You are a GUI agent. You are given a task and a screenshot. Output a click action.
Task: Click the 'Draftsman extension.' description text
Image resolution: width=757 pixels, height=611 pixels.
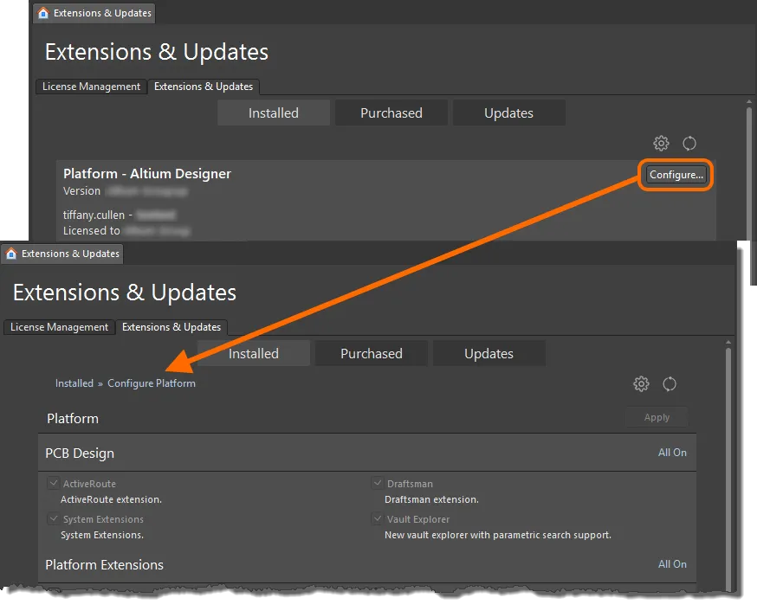coord(431,499)
